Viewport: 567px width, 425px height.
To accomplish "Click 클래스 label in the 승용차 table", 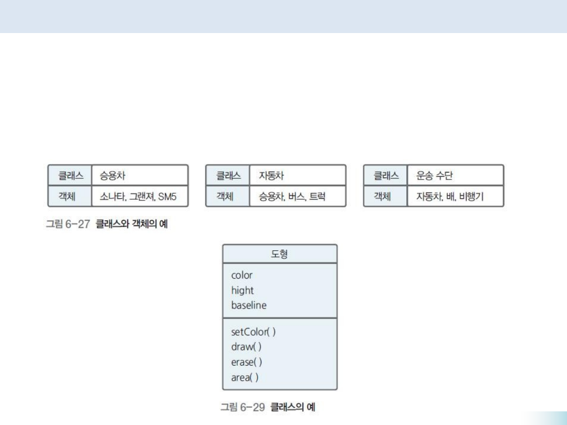I will (x=70, y=175).
